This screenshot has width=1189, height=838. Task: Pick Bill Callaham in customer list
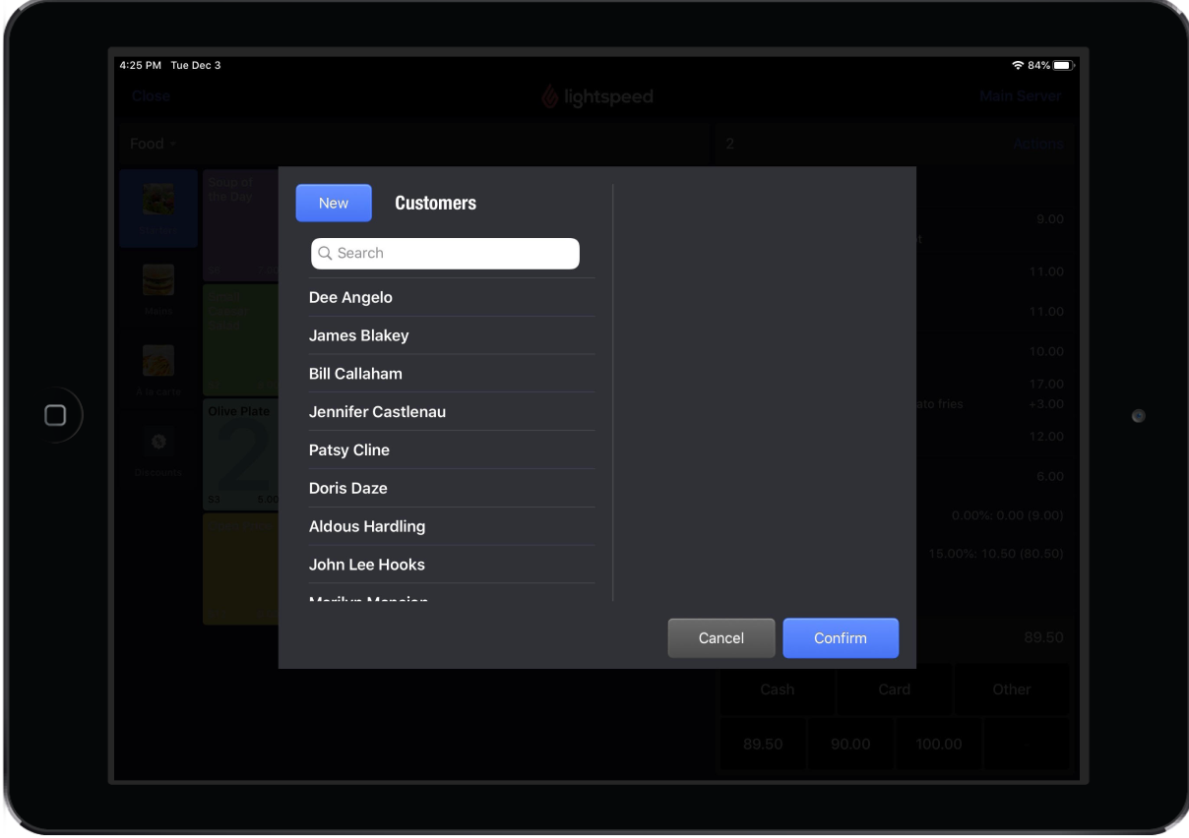pyautogui.click(x=355, y=374)
